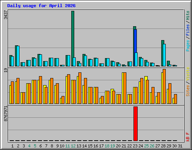
Task: Click day label 29 on the axis
Action: pyautogui.click(x=169, y=146)
